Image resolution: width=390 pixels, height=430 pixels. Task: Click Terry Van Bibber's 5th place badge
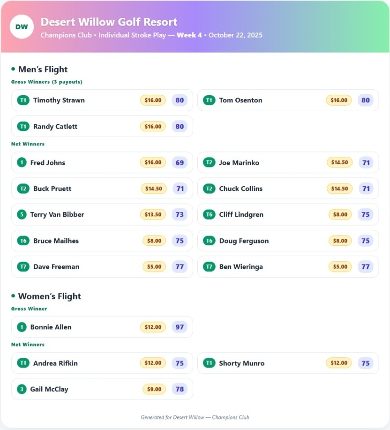pyautogui.click(x=22, y=215)
